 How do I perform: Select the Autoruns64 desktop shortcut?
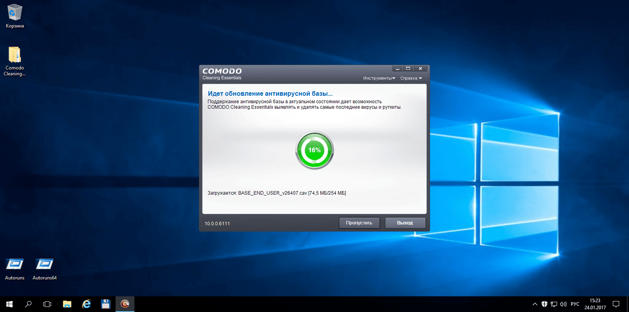[x=44, y=269]
